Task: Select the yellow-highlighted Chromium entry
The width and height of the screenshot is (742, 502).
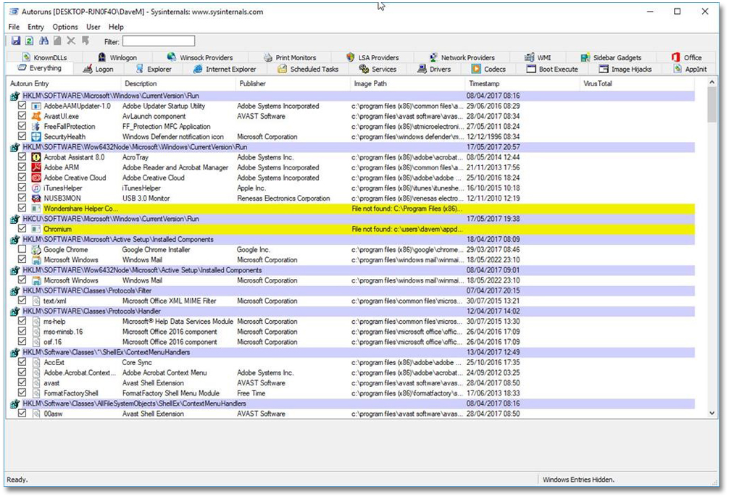Action: pyautogui.click(x=57, y=229)
